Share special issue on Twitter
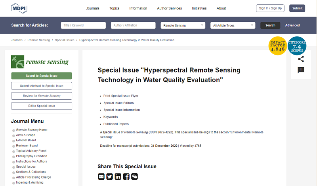 tap(109, 177)
